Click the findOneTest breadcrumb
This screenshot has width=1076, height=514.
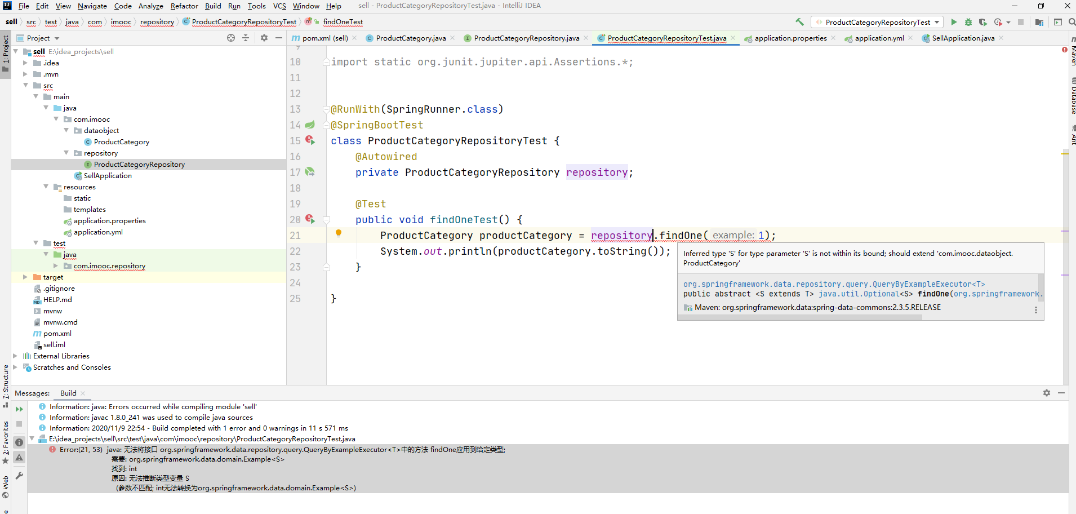coord(343,21)
